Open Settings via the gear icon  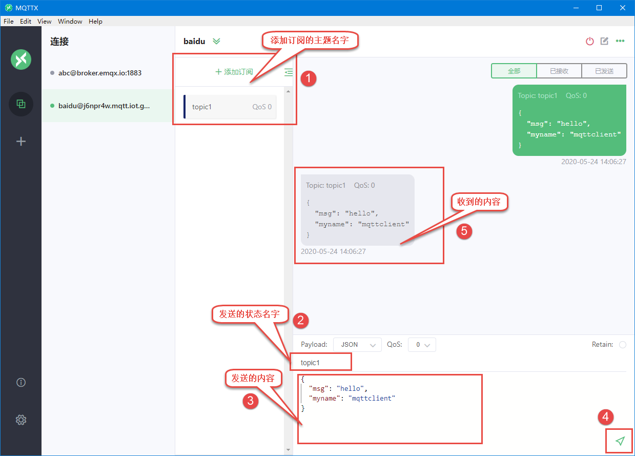[21, 420]
